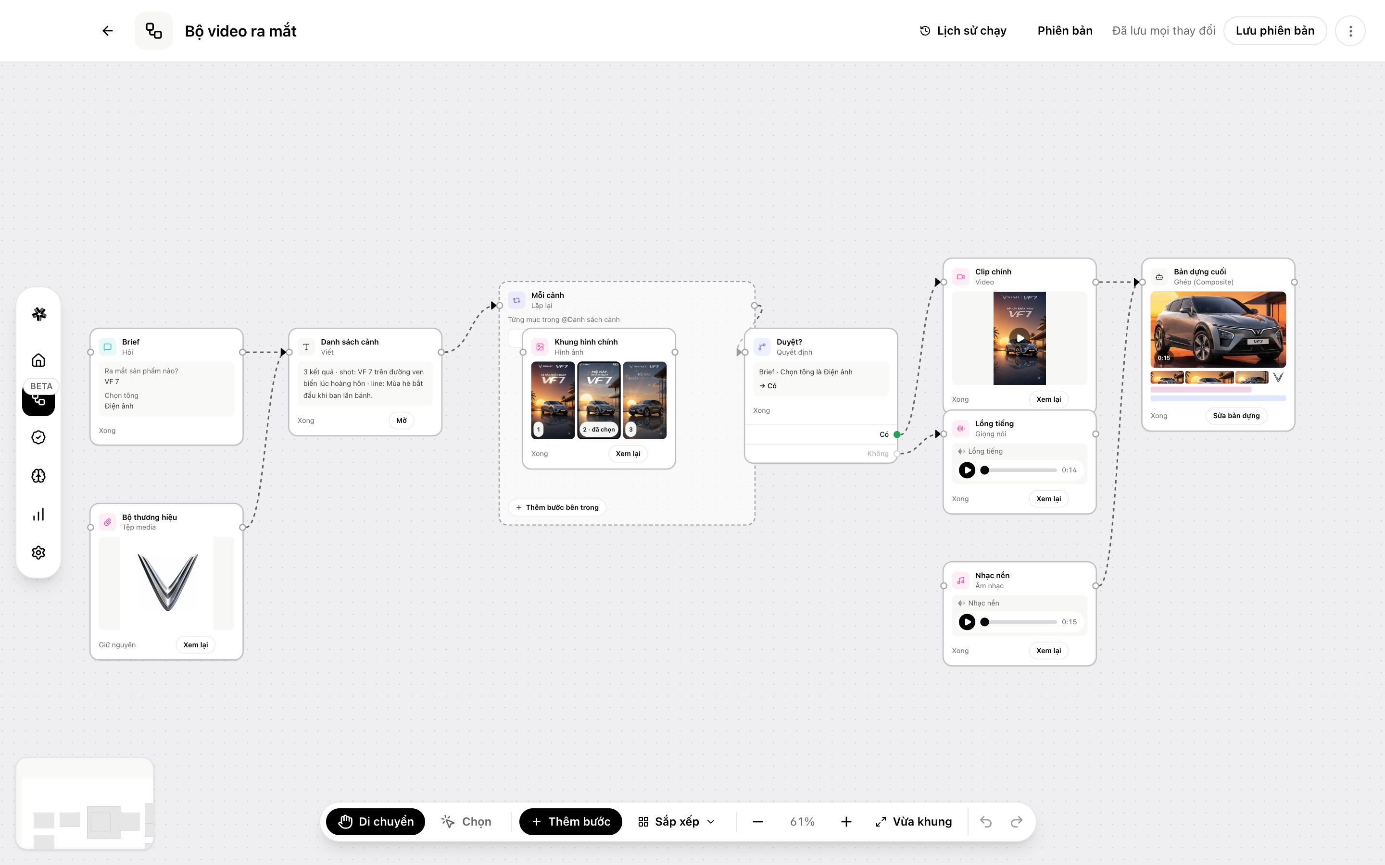Open the settings gear in sidebar
Viewport: 1385px width, 865px height.
pos(38,553)
